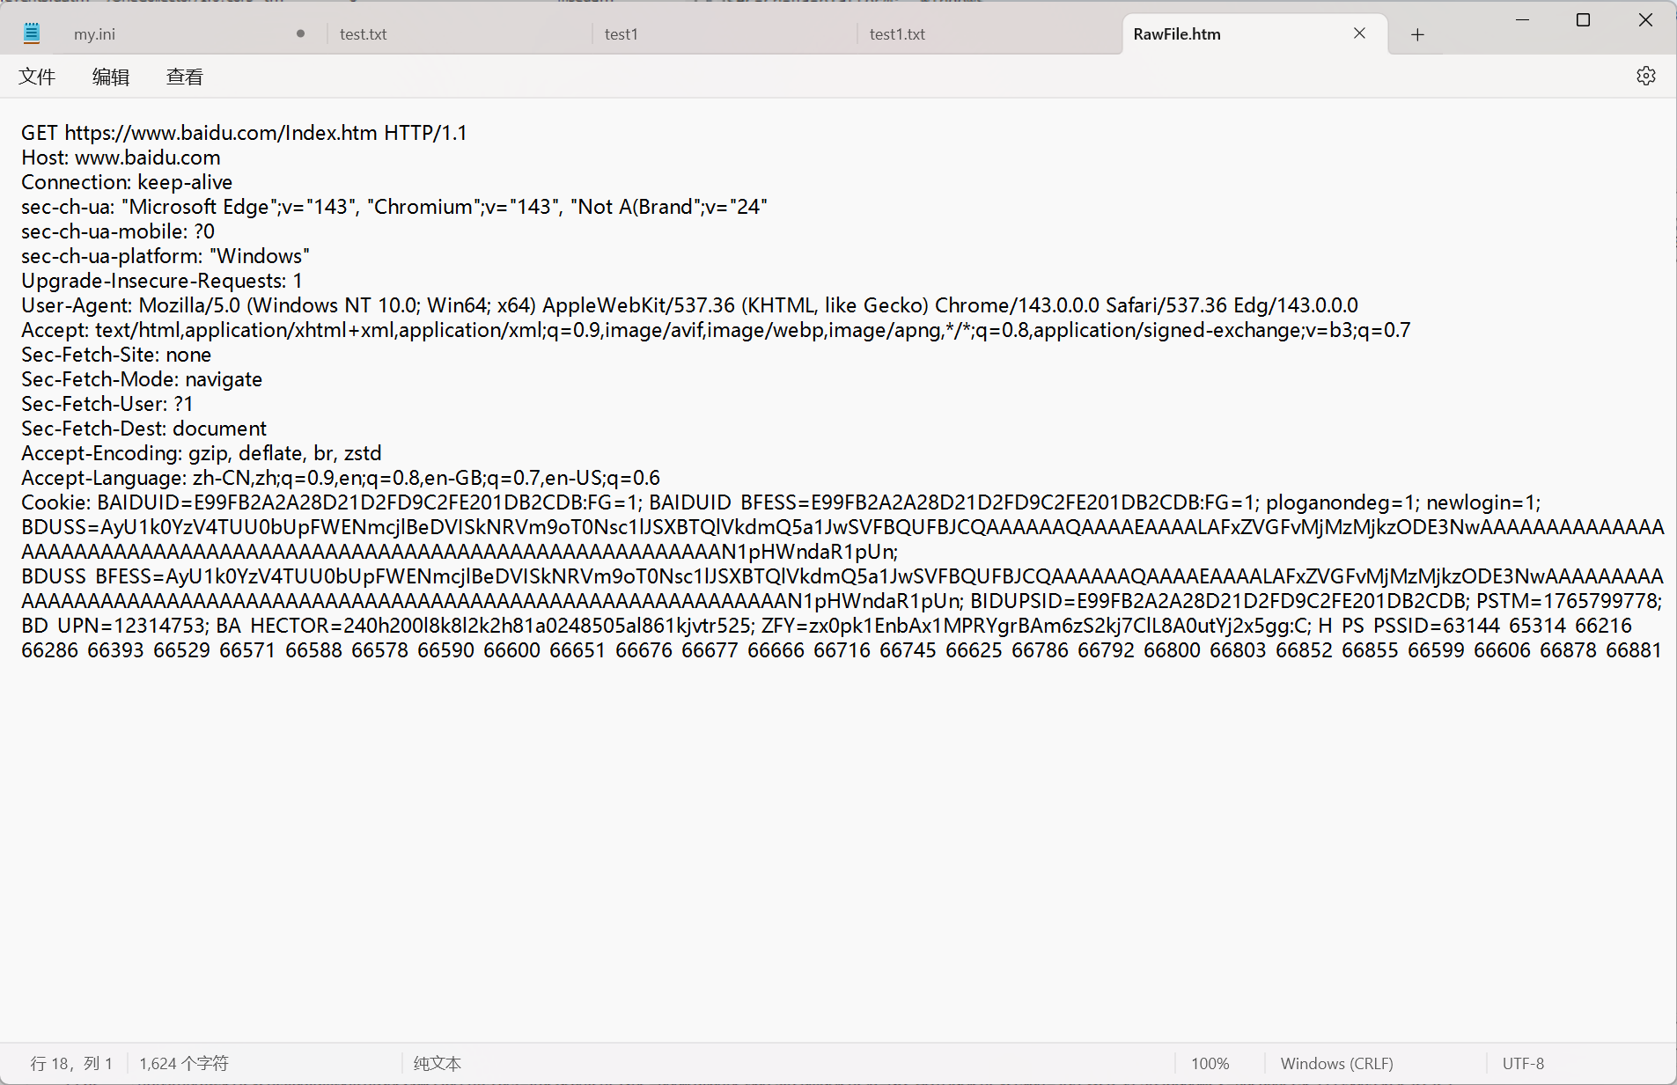Screen dimensions: 1677x1085
Task: Click the sec-ch-ua-platform "Windows" line
Action: (x=165, y=256)
